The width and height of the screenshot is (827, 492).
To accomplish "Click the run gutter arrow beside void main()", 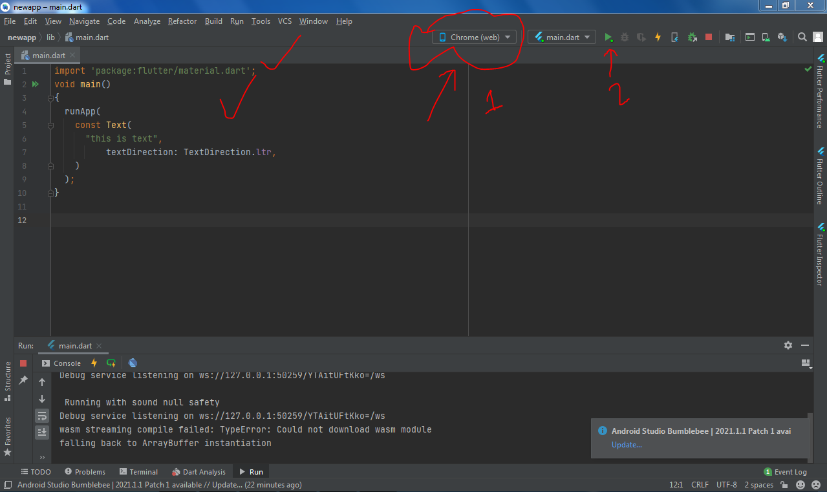I will click(x=36, y=84).
